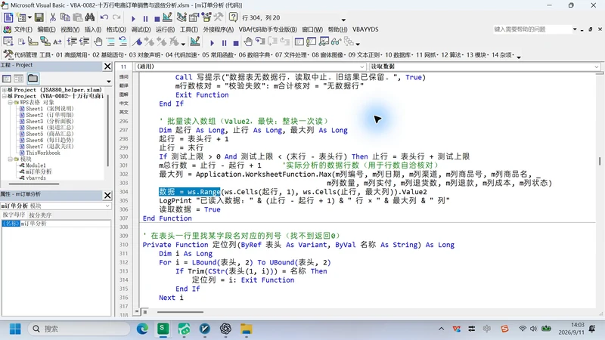The width and height of the screenshot is (605, 340).
Task: Click the Quick Info edit icon
Action: coord(33,42)
